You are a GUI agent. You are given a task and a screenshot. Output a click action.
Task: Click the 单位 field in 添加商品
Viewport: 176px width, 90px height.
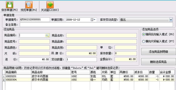point(126,48)
